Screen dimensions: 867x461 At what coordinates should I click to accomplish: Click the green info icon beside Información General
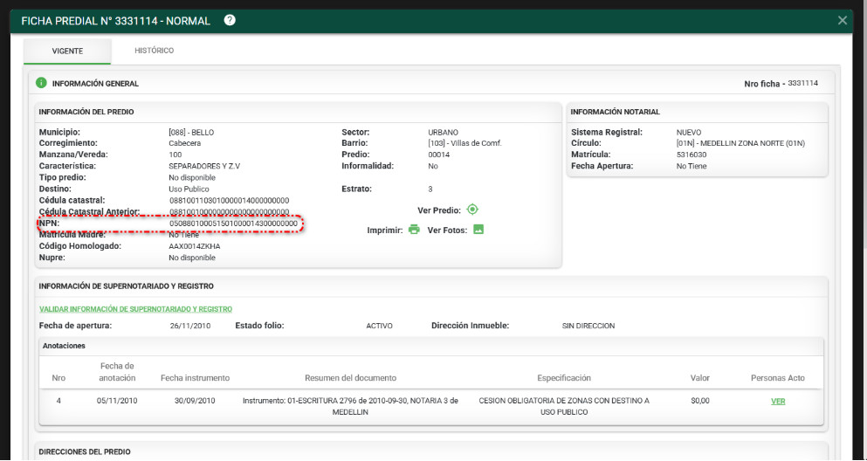point(41,84)
